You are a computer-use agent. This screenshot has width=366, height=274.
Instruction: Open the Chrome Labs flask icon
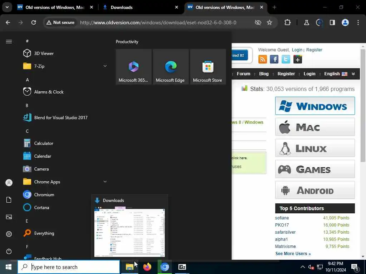pos(306,22)
